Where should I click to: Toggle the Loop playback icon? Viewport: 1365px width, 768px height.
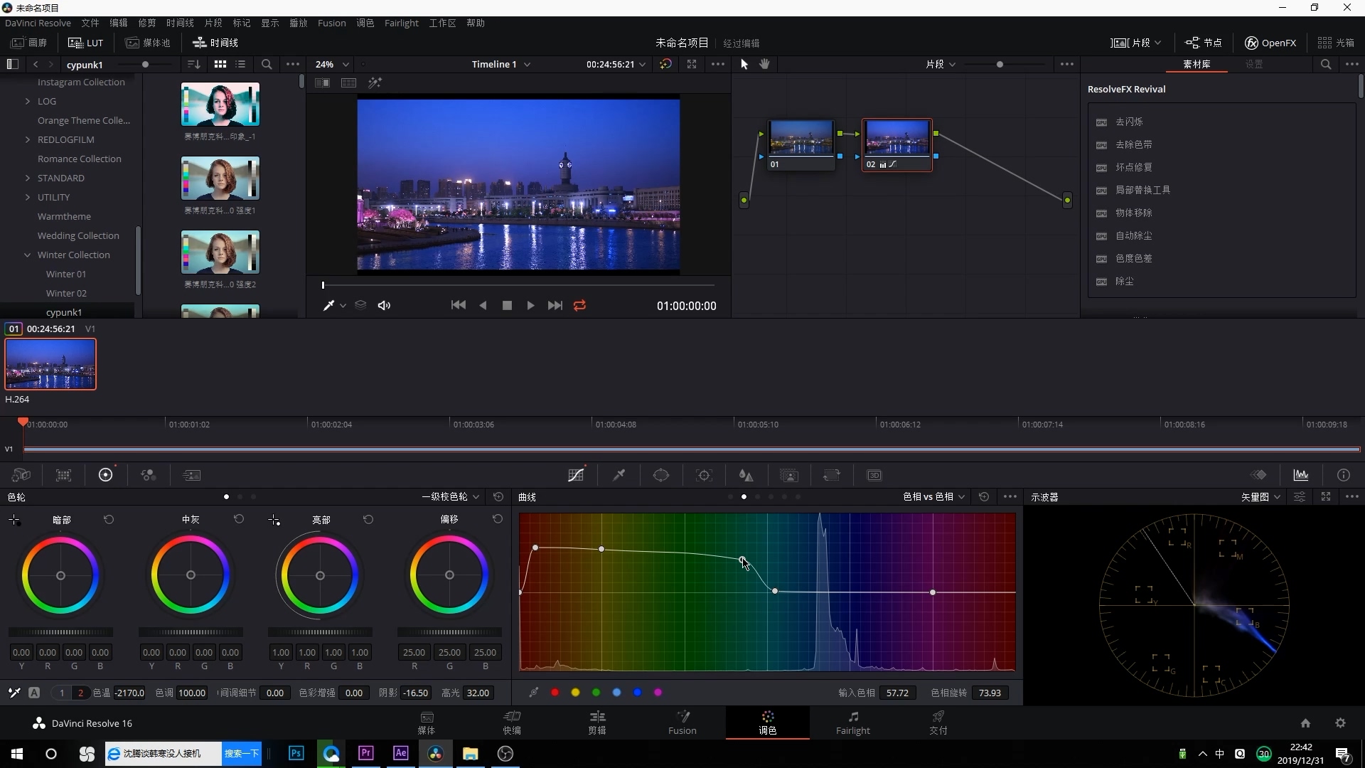pyautogui.click(x=579, y=305)
